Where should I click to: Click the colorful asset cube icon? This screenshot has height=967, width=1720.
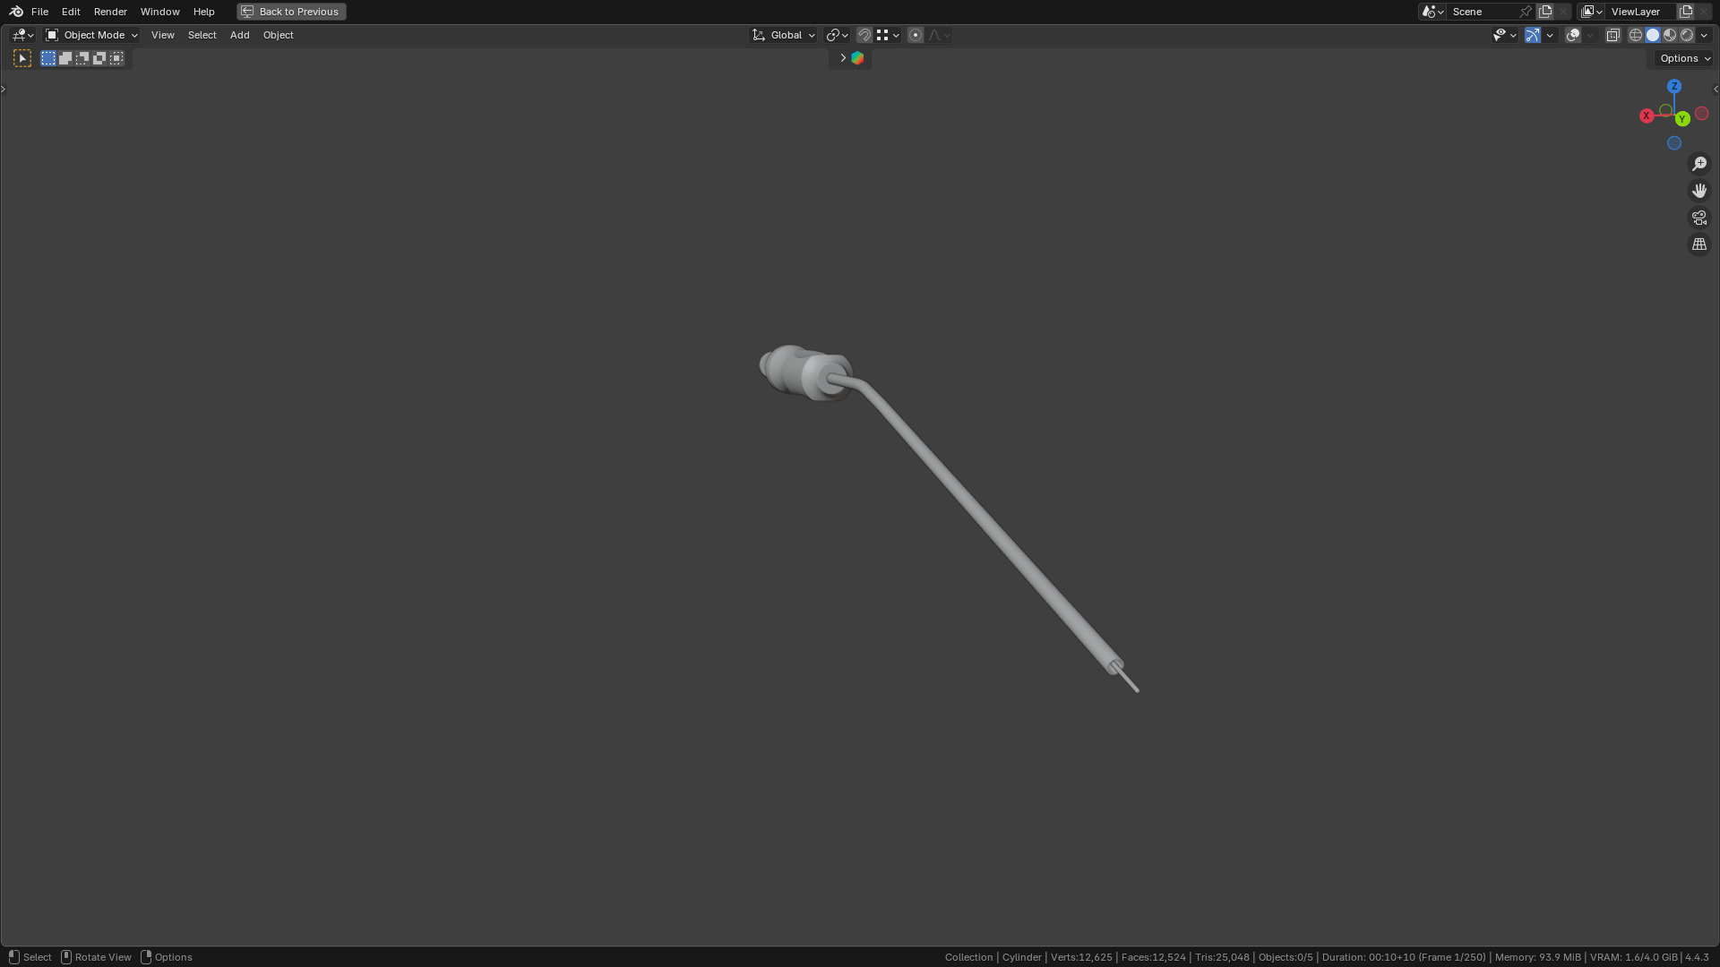pyautogui.click(x=857, y=58)
